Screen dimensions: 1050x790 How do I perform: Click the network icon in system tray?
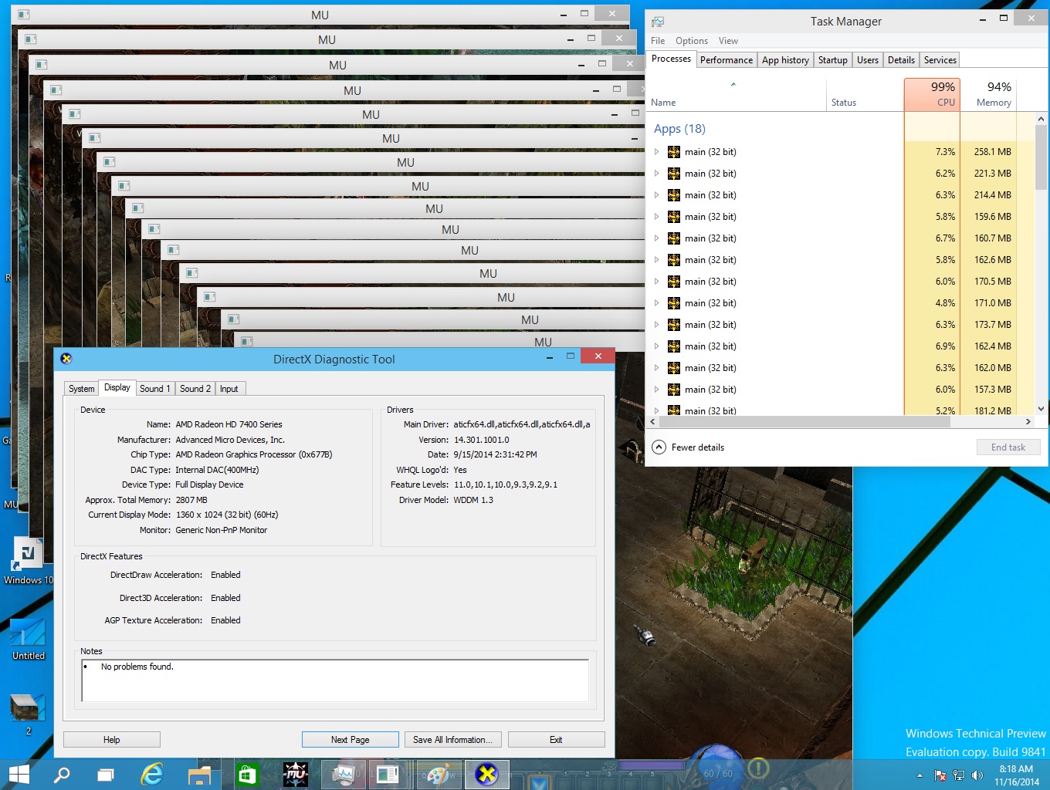coord(959,775)
